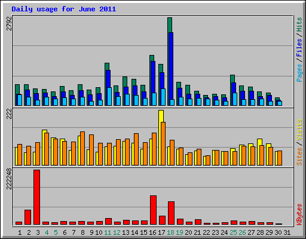Click the red KBytes bar for day 16
306x239 pixels.
[153, 210]
